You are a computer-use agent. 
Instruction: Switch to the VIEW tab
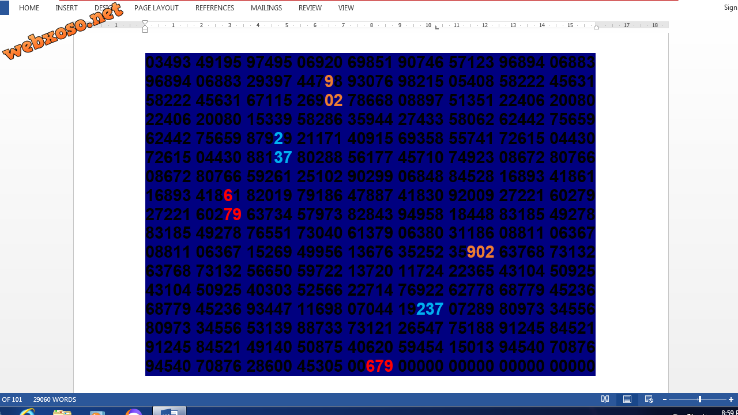(346, 8)
